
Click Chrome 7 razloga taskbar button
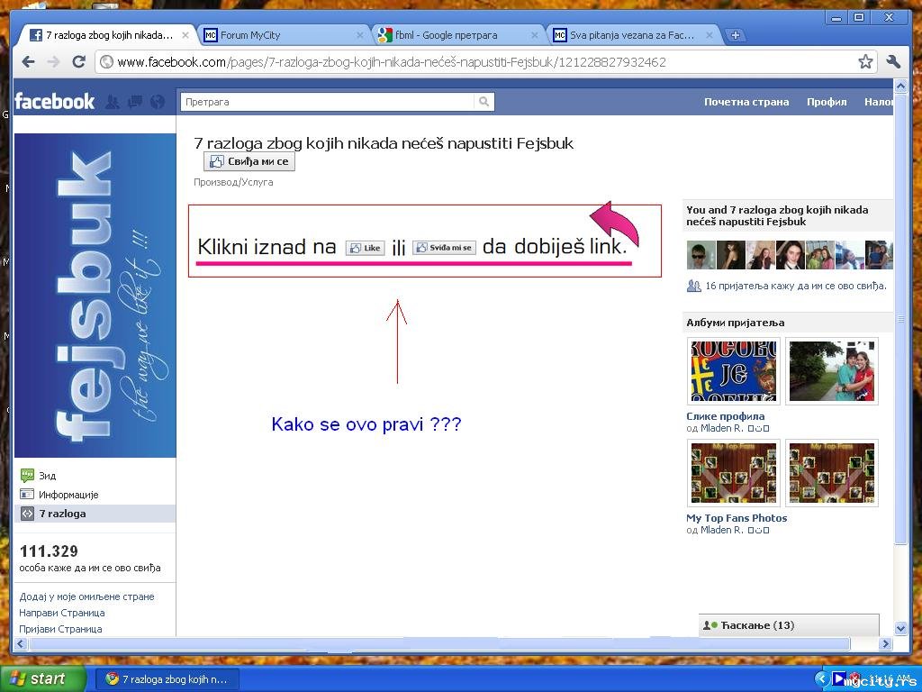(167, 679)
